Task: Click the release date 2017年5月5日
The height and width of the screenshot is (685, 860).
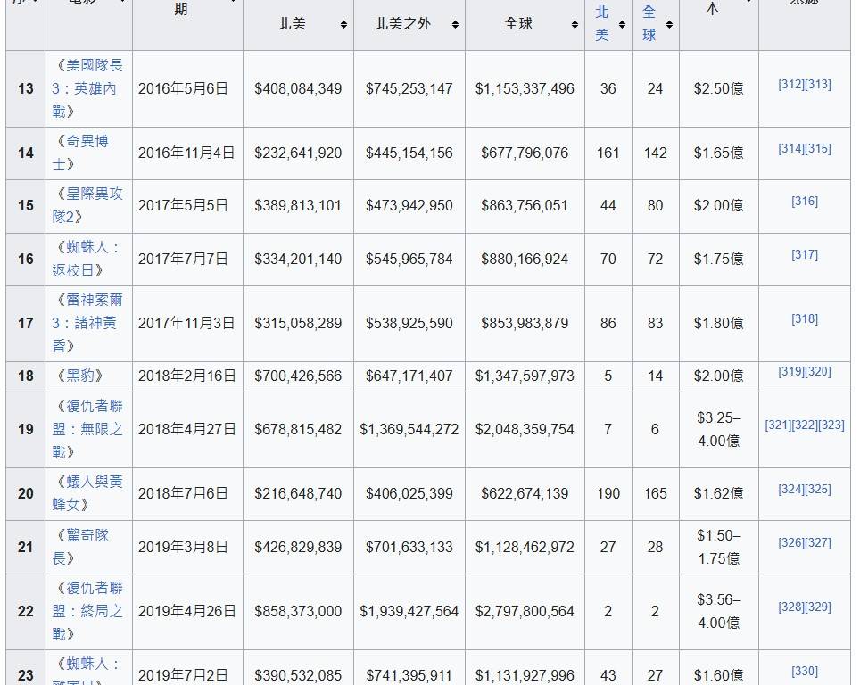Action: click(183, 205)
